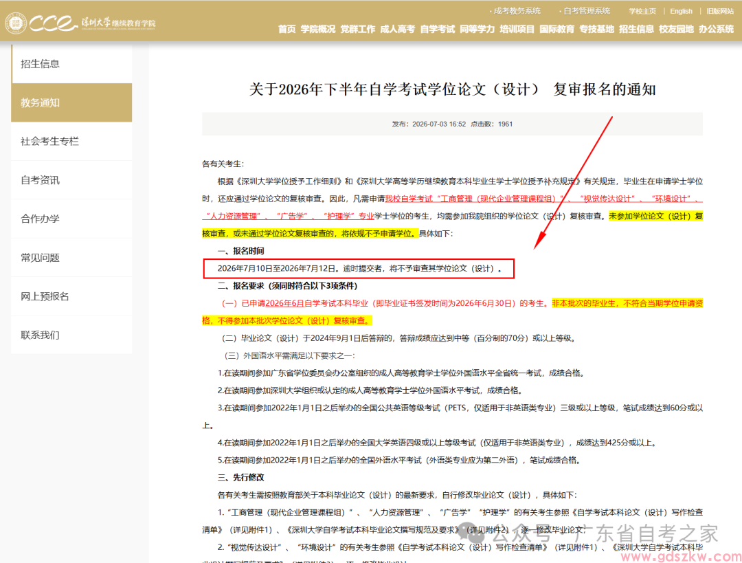The height and width of the screenshot is (563, 742).
Task: Open 旧版网站 link
Action: (720, 11)
